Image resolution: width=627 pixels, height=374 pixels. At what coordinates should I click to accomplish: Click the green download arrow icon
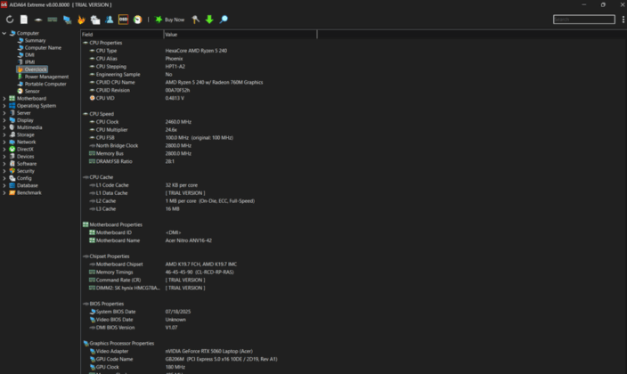click(x=209, y=20)
